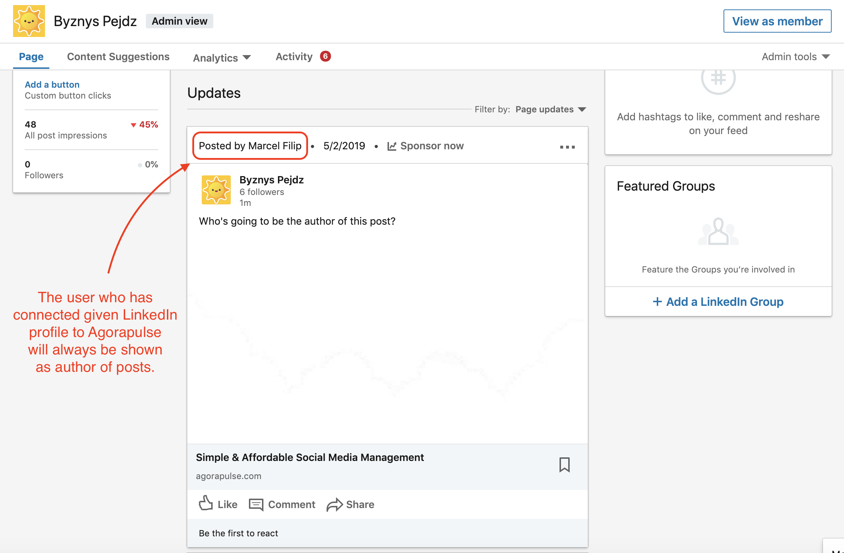This screenshot has width=844, height=553.
Task: Click Add a LinkedIn Group
Action: tap(725, 302)
